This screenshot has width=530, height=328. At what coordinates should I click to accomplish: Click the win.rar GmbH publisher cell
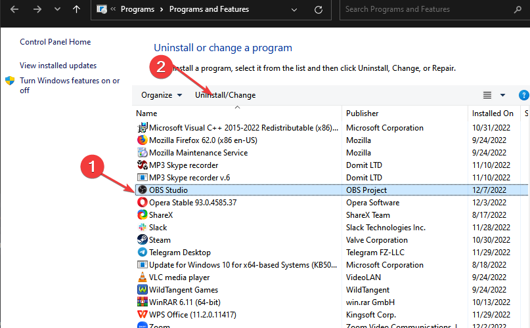point(370,302)
